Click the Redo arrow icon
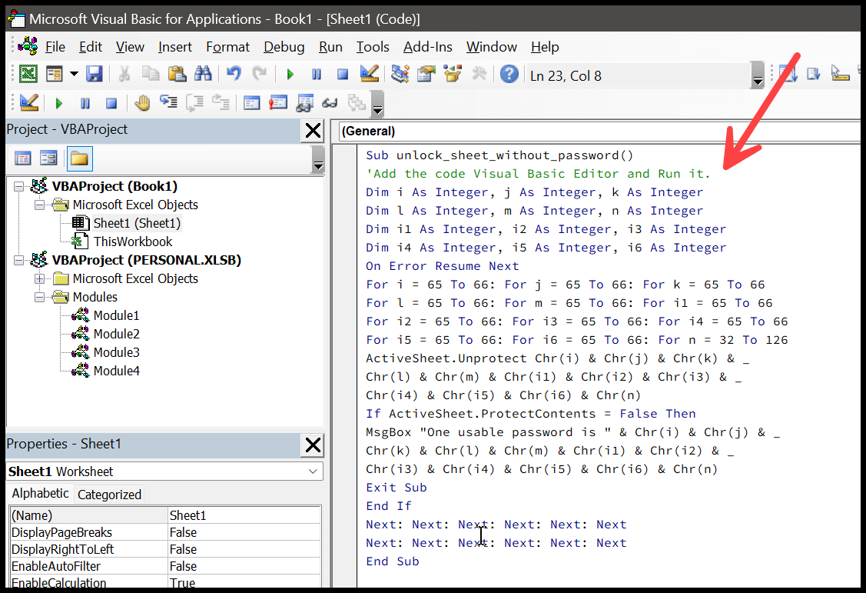866x593 pixels. click(x=259, y=74)
